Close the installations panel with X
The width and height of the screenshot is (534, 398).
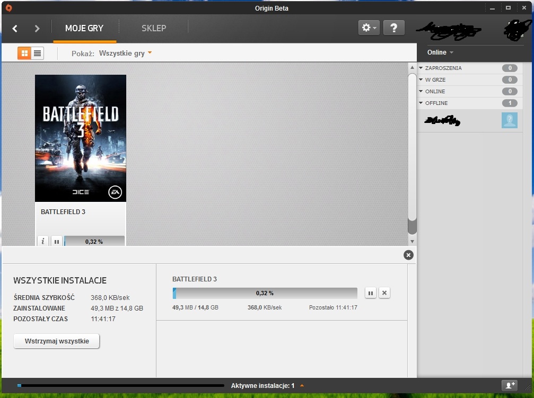pos(408,255)
